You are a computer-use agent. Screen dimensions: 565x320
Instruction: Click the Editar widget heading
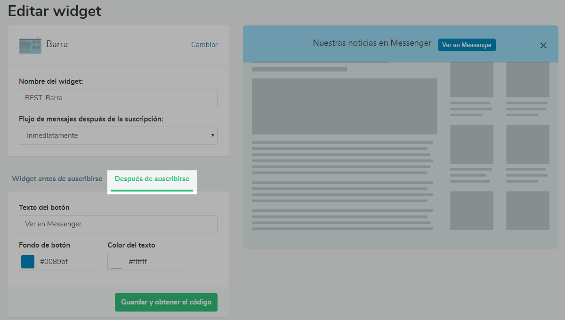point(55,10)
